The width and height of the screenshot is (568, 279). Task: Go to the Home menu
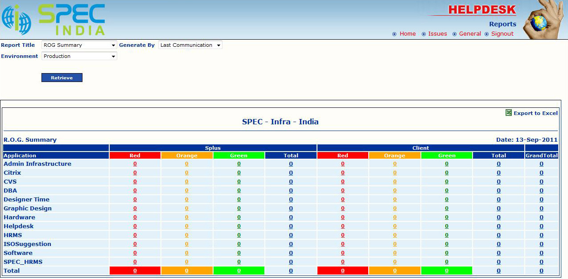(x=407, y=34)
